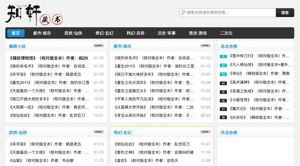Screen dimensions: 300x166
Task: Open 《重生之金融巨头》 novel link
Action: pyautogui.click(x=154, y=91)
